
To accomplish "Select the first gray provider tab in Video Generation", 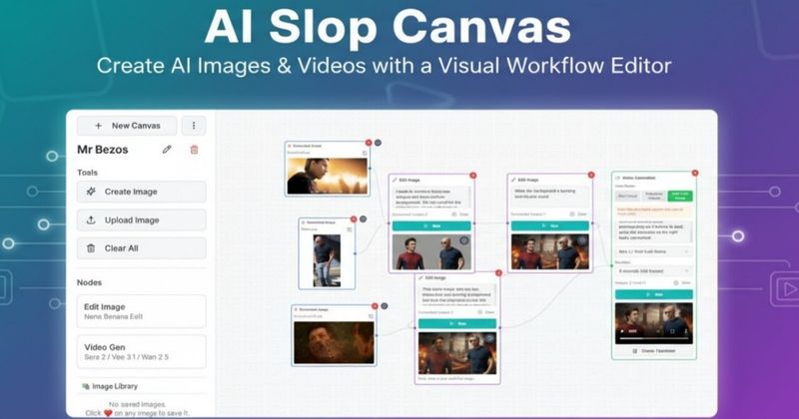I will click(x=628, y=196).
